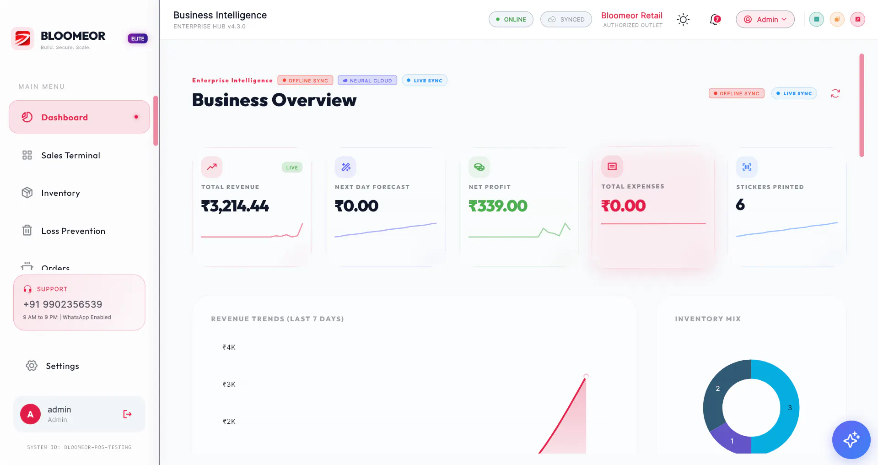This screenshot has width=878, height=465.
Task: Click the dark blue donut segment labeled 2
Action: [x=718, y=389]
